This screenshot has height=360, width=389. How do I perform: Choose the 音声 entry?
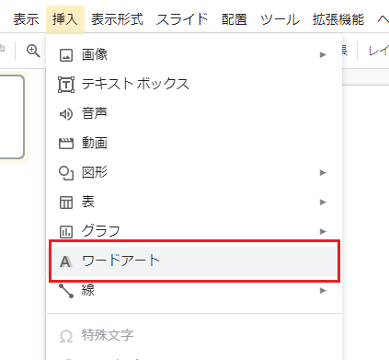click(x=95, y=113)
